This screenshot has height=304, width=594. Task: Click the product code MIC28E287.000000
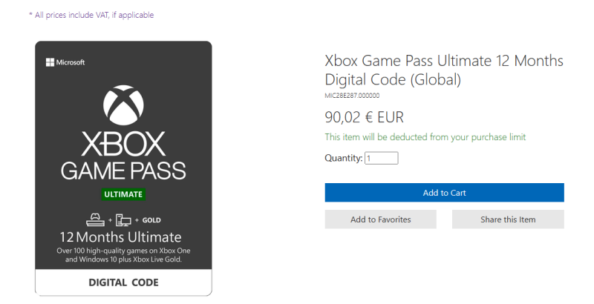pyautogui.click(x=352, y=96)
